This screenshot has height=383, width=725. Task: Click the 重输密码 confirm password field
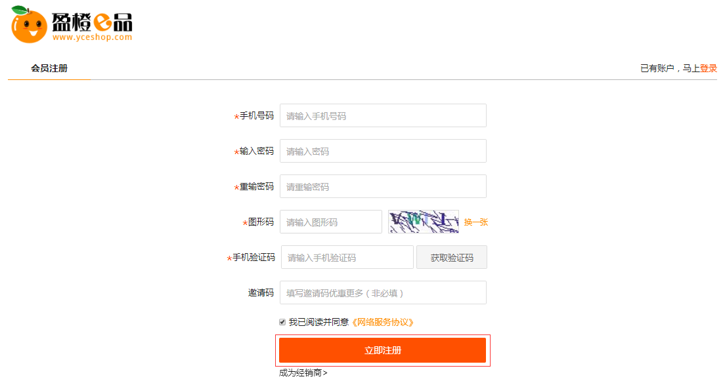coord(383,187)
